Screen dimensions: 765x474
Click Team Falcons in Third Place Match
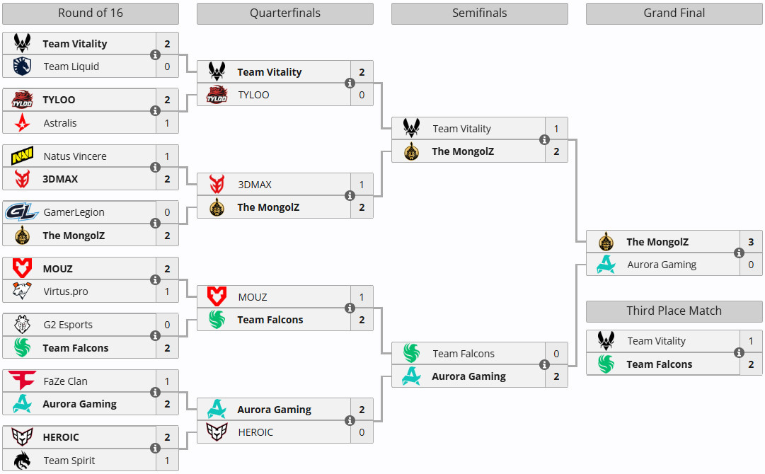[659, 364]
